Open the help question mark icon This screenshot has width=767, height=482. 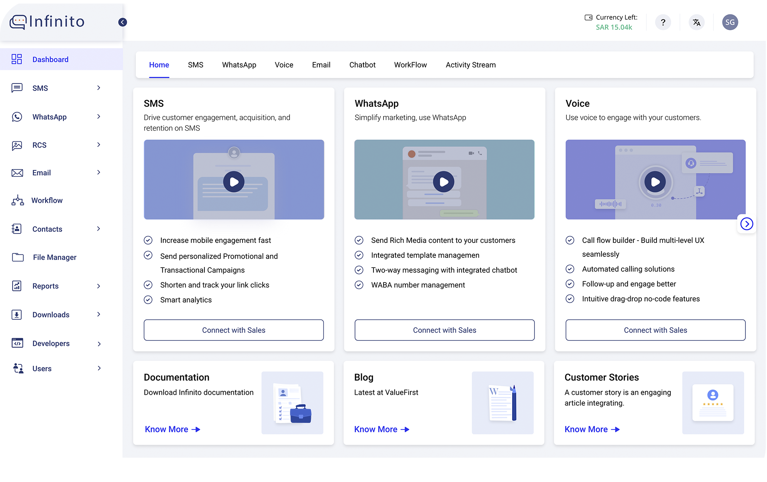[663, 22]
